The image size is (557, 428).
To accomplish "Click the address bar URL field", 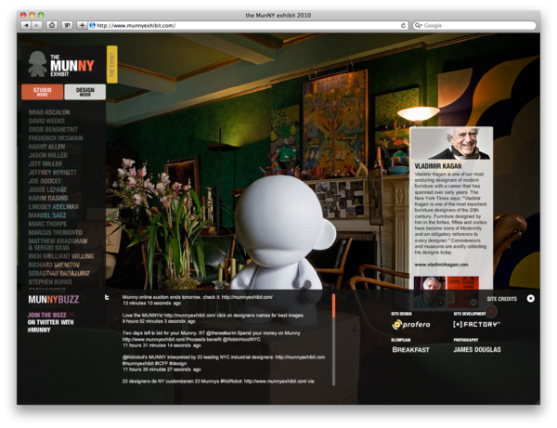I will point(248,26).
